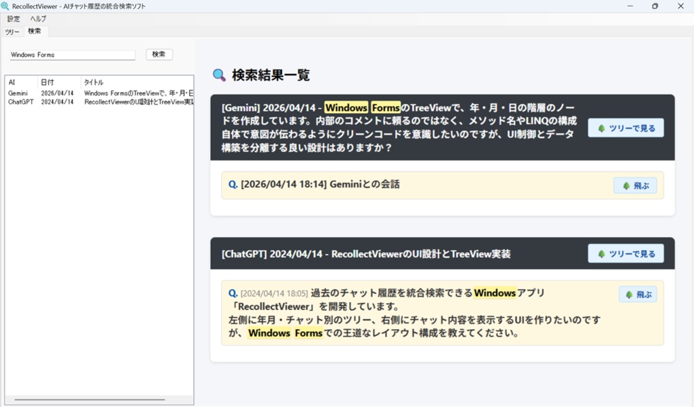Click tree icon on Gemini's ツリーで見る button
Viewport: 694px width, 407px height.
point(602,127)
